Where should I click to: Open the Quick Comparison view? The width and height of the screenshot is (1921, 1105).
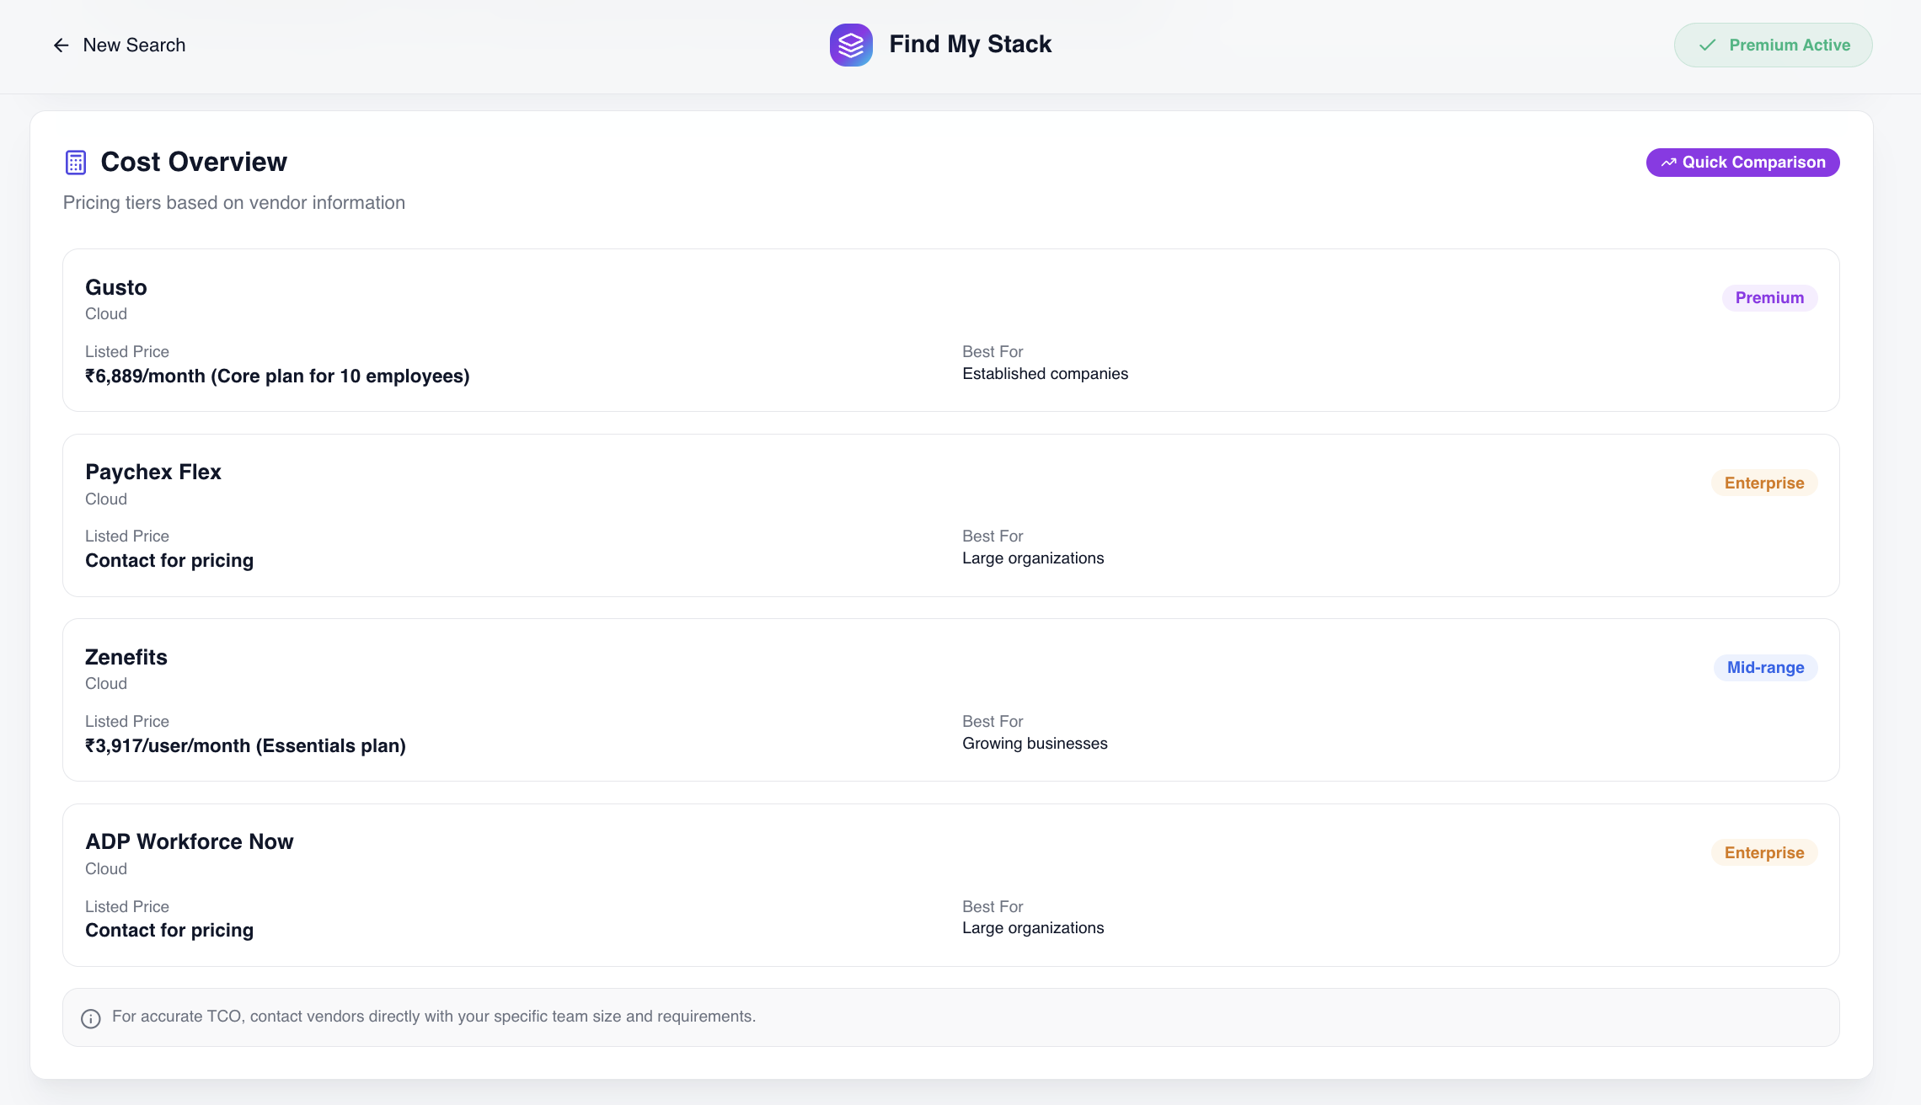(1742, 162)
